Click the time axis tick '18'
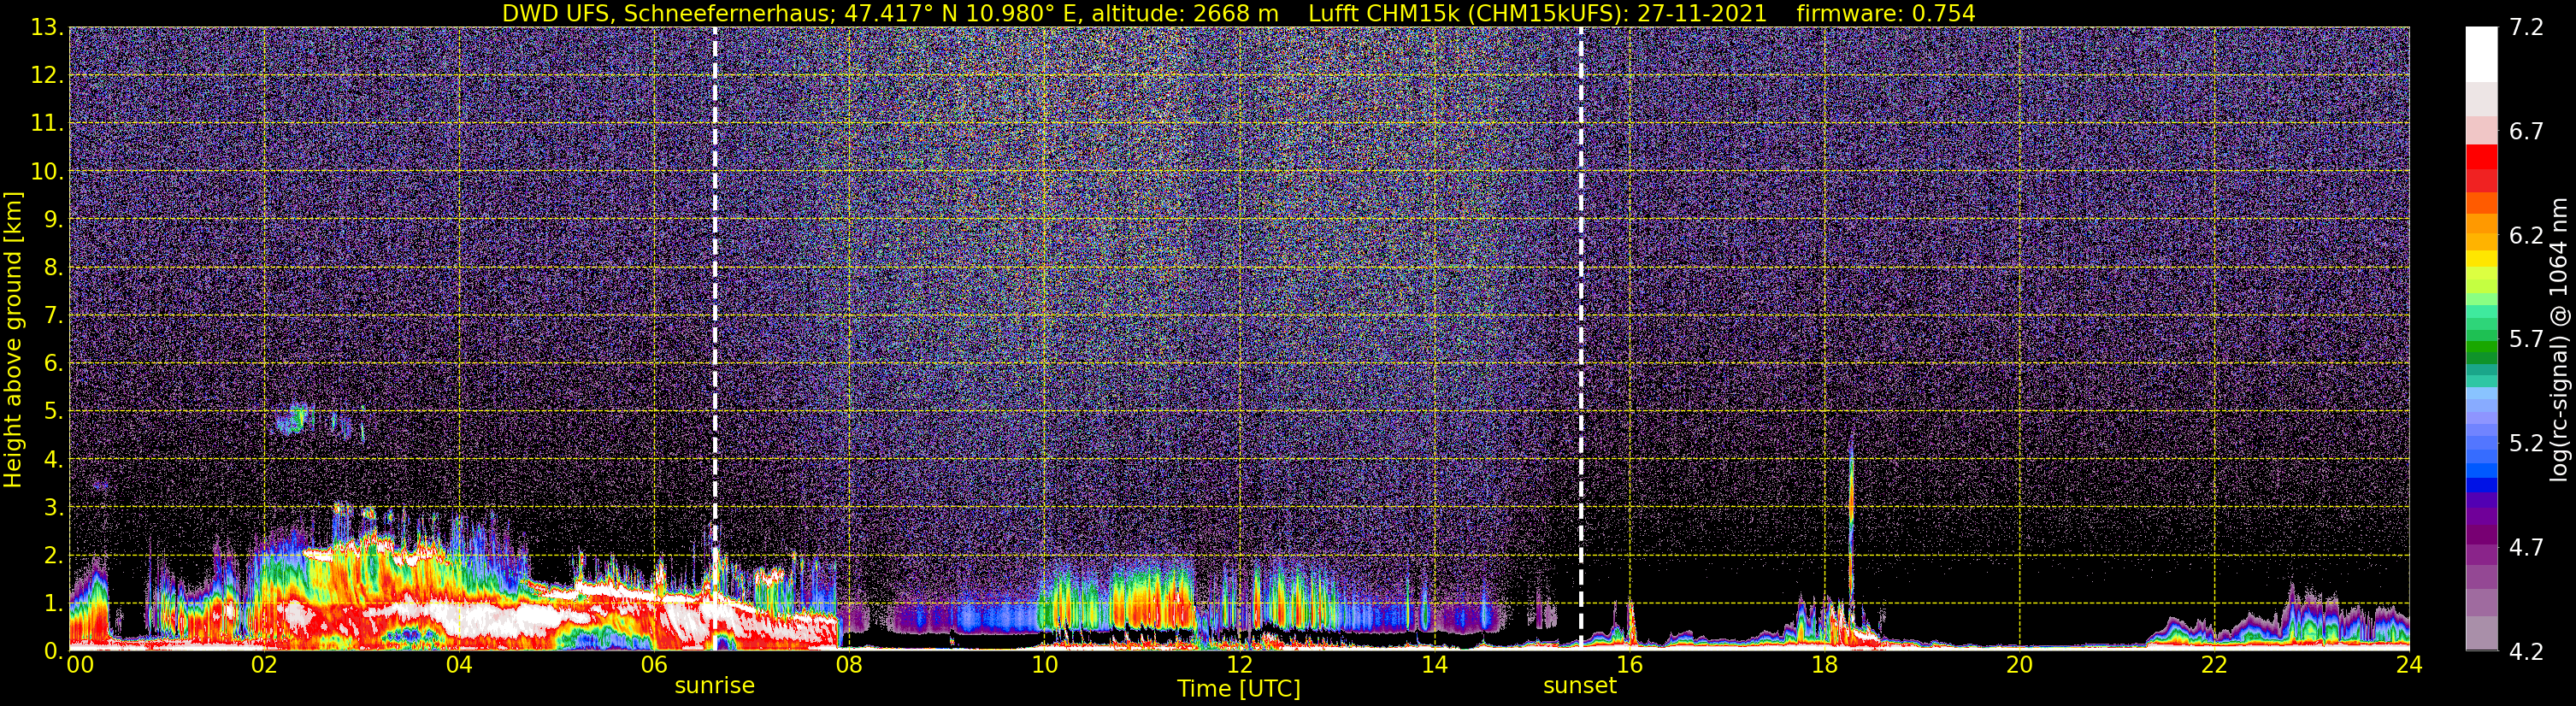 [x=1824, y=666]
